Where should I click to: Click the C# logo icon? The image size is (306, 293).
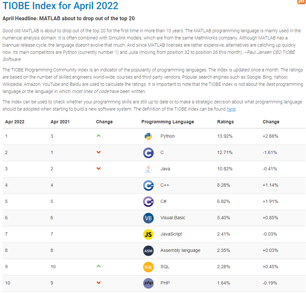(148, 202)
